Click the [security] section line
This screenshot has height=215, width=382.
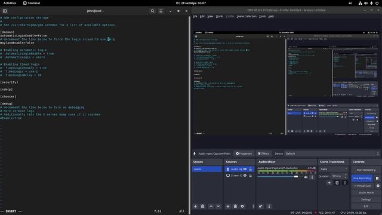(x=9, y=82)
